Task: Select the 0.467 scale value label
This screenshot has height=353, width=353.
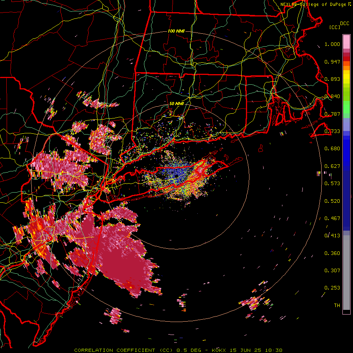Action: 332,218
